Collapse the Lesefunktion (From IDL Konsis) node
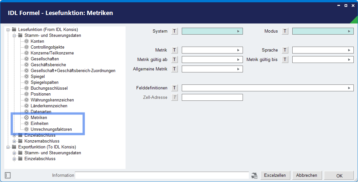 pyautogui.click(x=8, y=30)
